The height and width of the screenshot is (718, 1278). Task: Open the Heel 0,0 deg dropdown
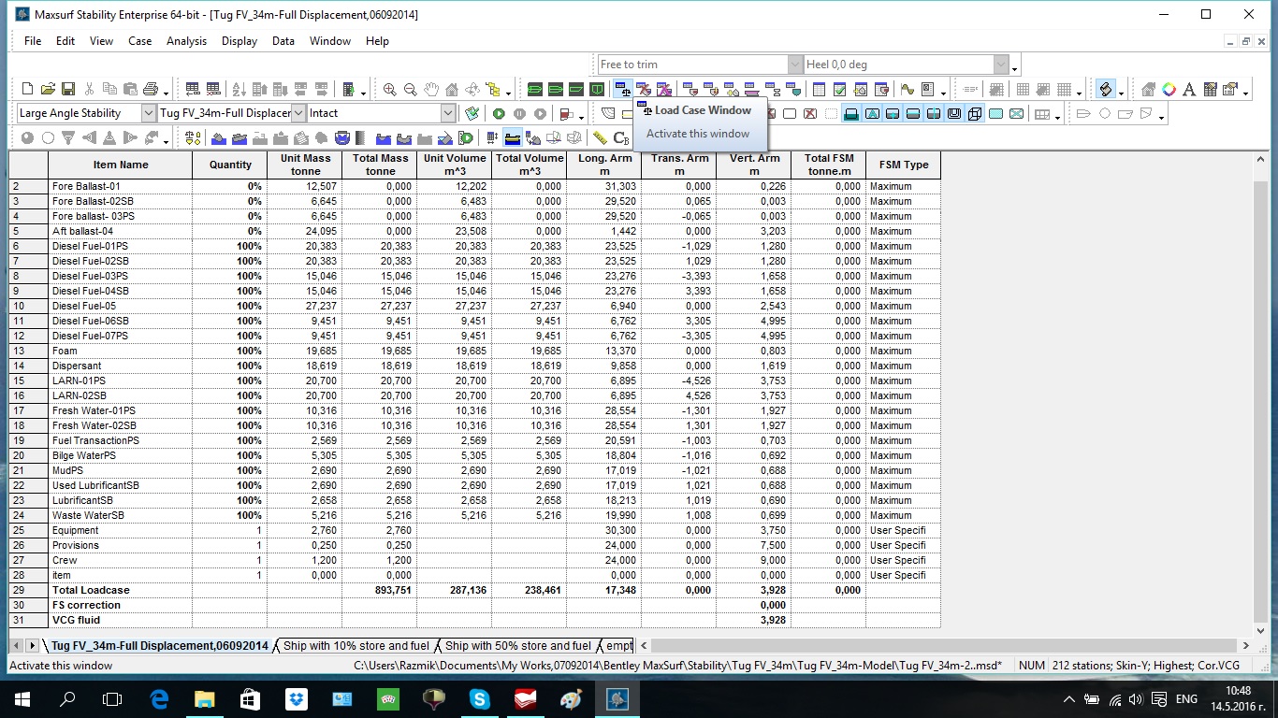[1001, 65]
